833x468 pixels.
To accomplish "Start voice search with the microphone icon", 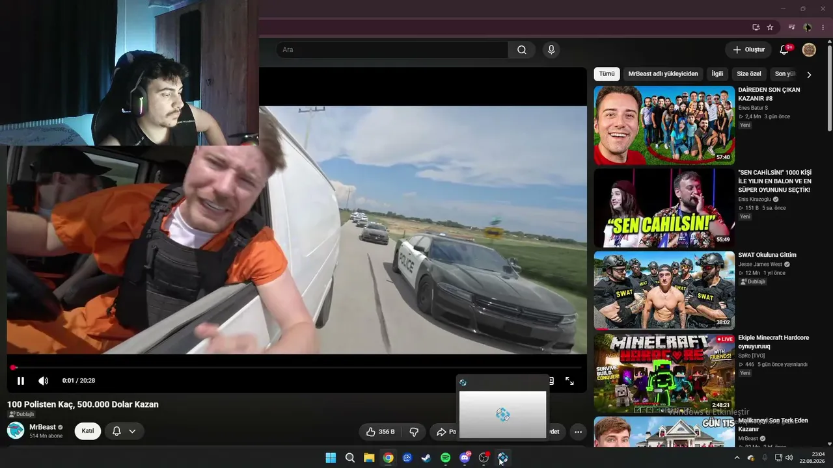I will 551,50.
